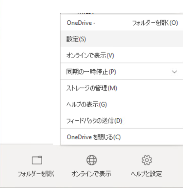Click OneDrive を閉じる(C) menu entry
This screenshot has width=183, height=188.
122,137
